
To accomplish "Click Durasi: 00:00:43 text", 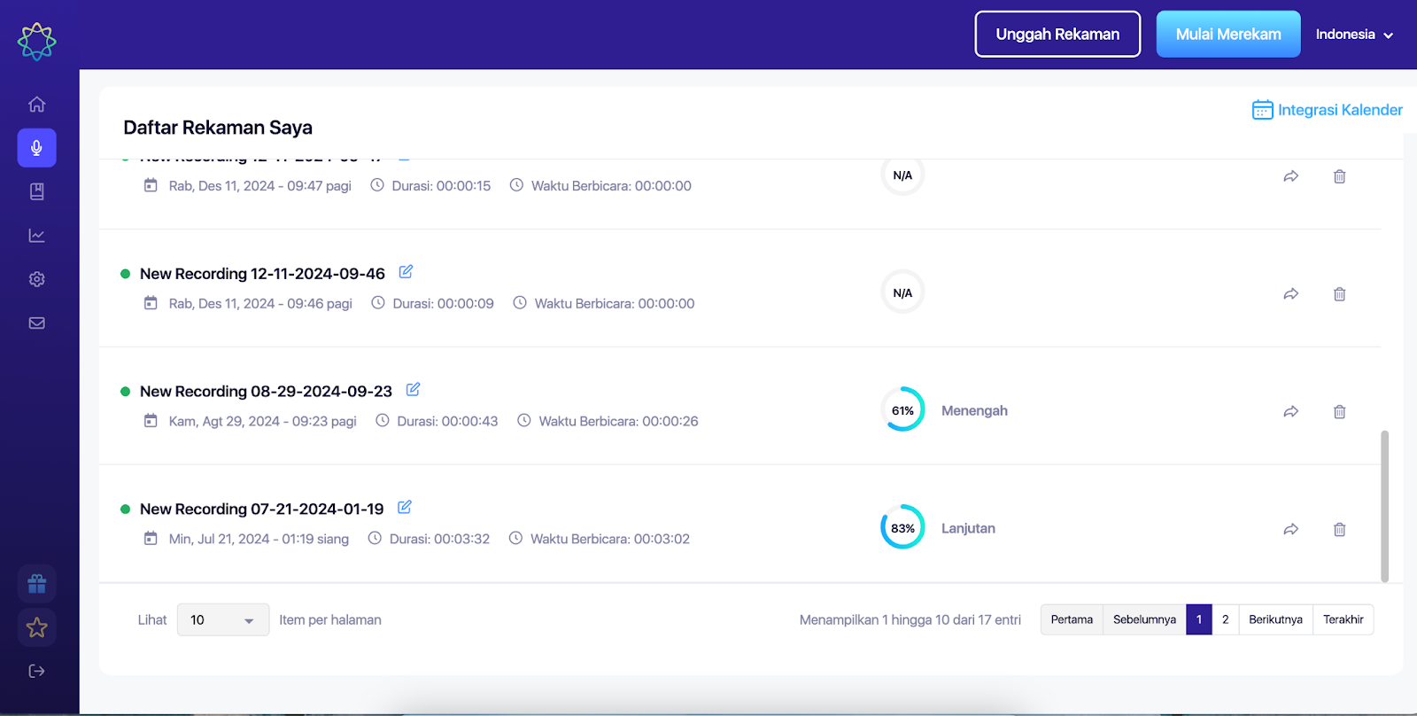I will pos(447,421).
